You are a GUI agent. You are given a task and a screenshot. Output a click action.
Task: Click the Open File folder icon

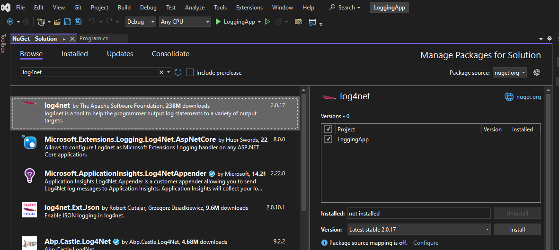pos(57,22)
